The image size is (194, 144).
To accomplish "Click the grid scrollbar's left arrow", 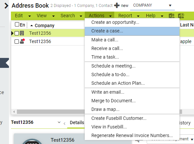I will click(x=14, y=112).
